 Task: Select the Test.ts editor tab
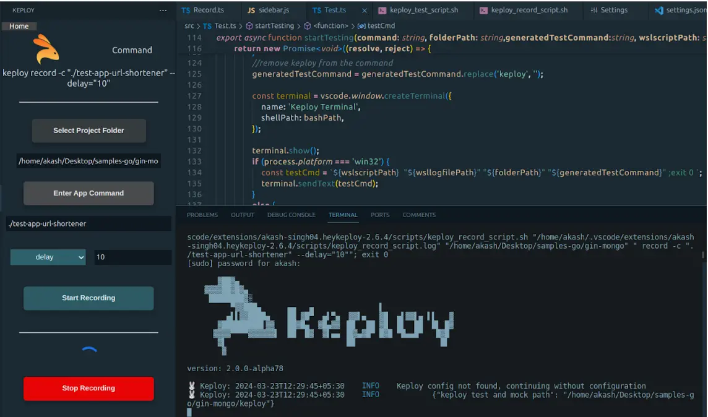335,10
